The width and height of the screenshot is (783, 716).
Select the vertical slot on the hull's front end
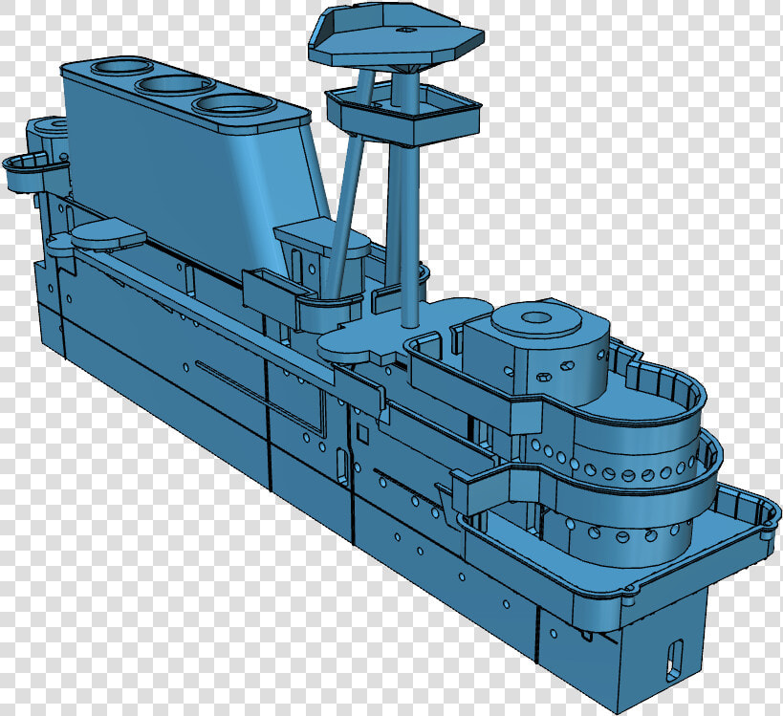pyautogui.click(x=675, y=660)
